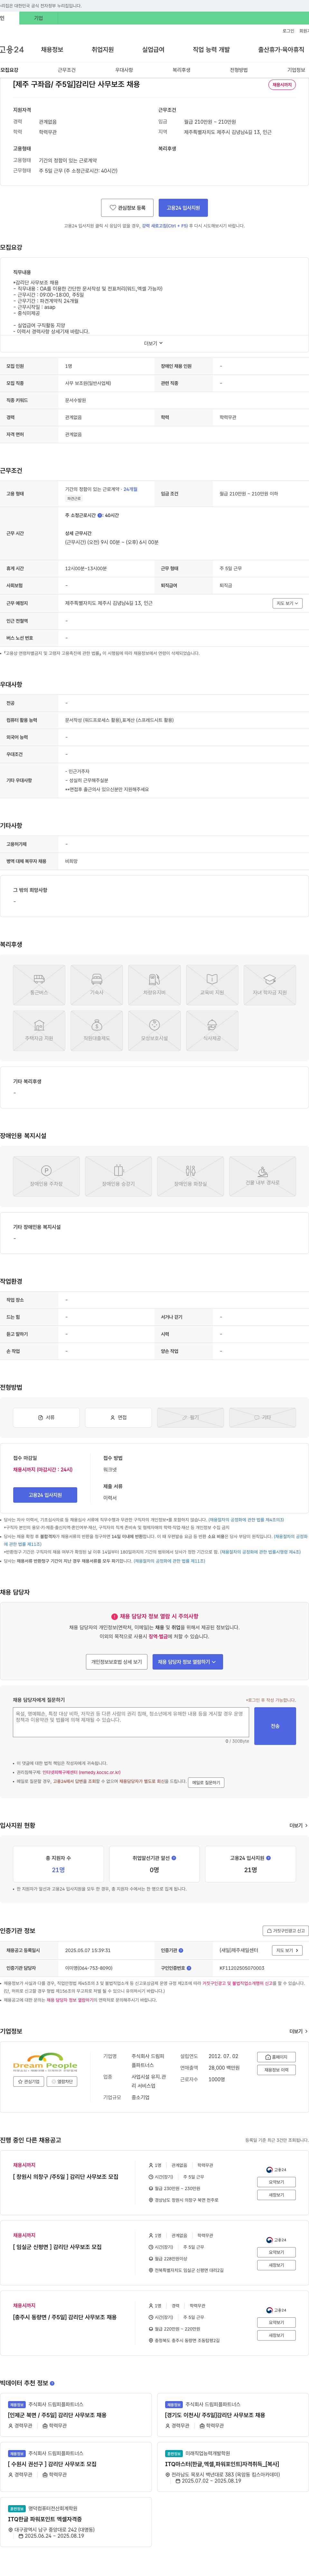
Task: Click the 차량유지비 benefit icon
Action: pos(154,985)
